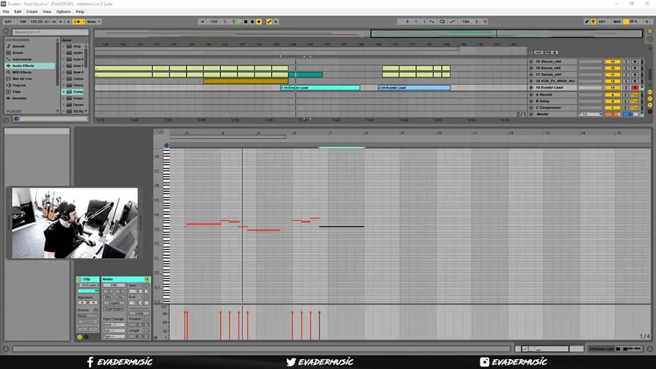Click the Legato button in Notes box
The height and width of the screenshot is (369, 656).
[114, 302]
